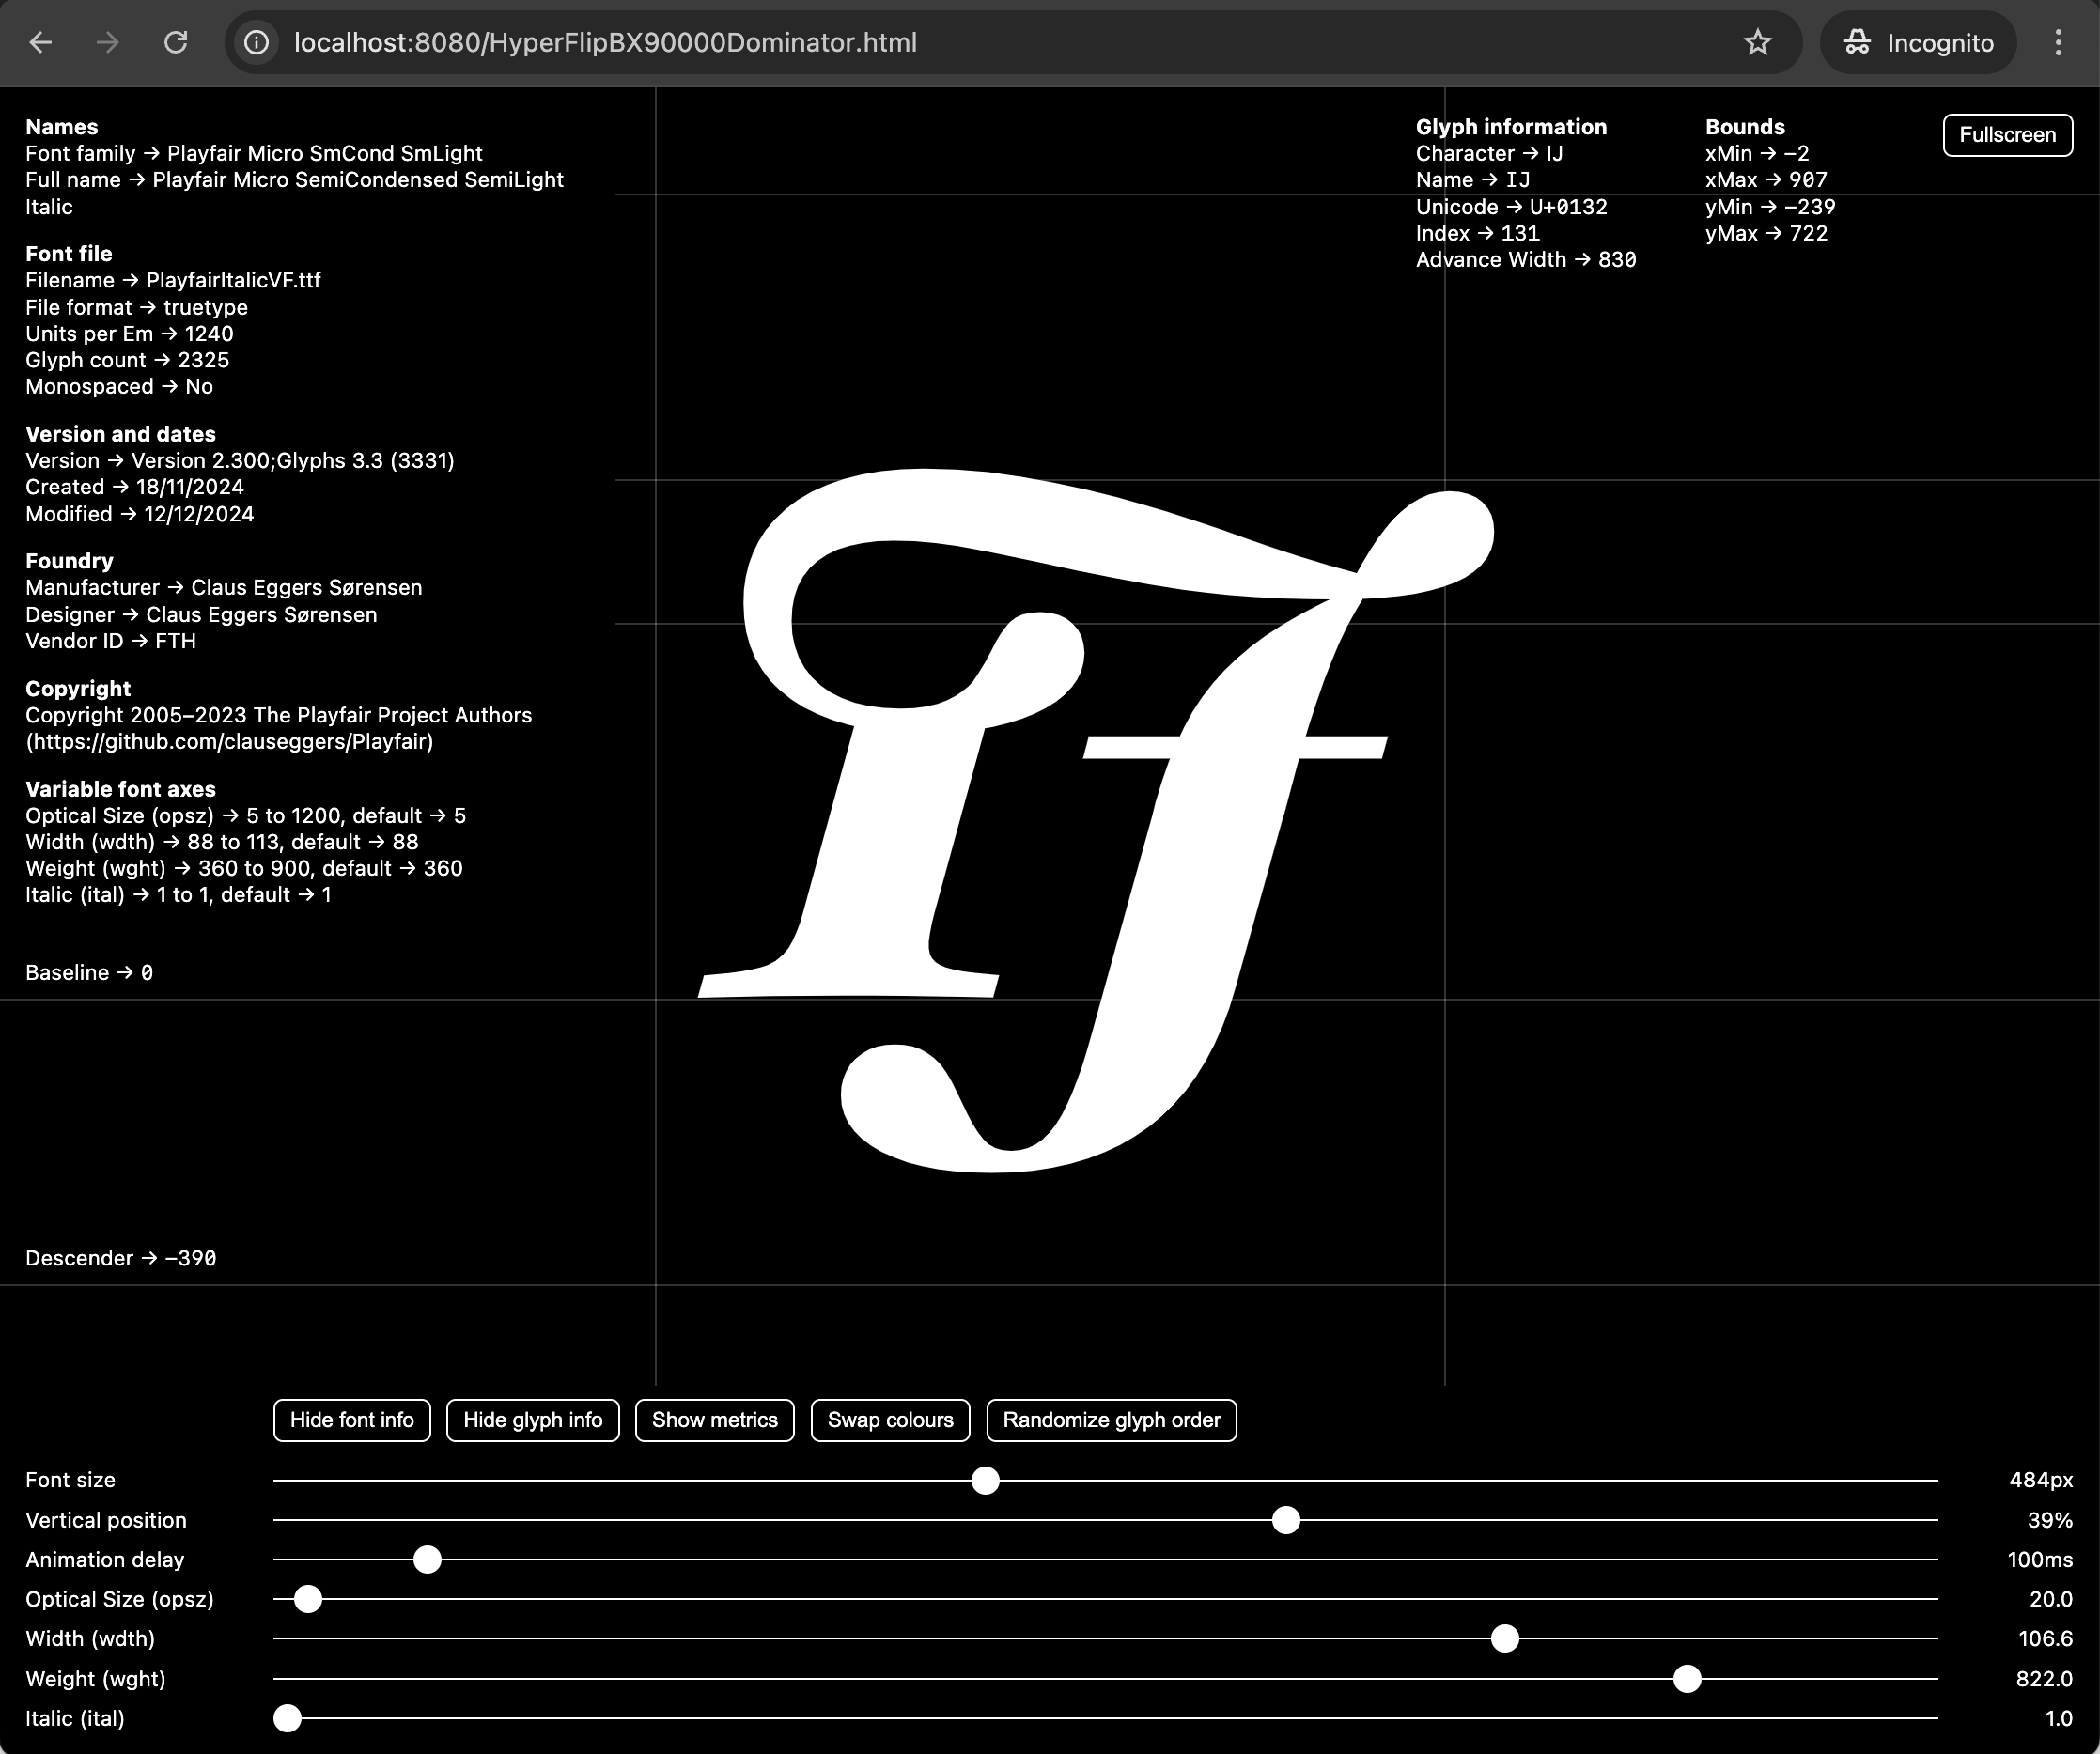
Task: Show metrics lines
Action: 714,1420
